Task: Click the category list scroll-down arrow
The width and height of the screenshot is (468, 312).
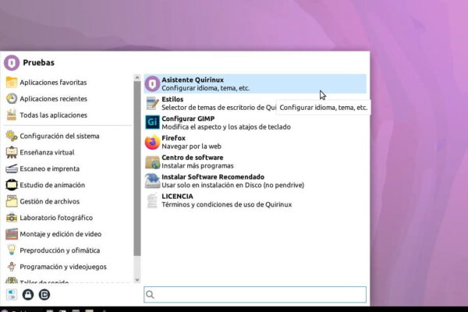Action: [x=137, y=278]
